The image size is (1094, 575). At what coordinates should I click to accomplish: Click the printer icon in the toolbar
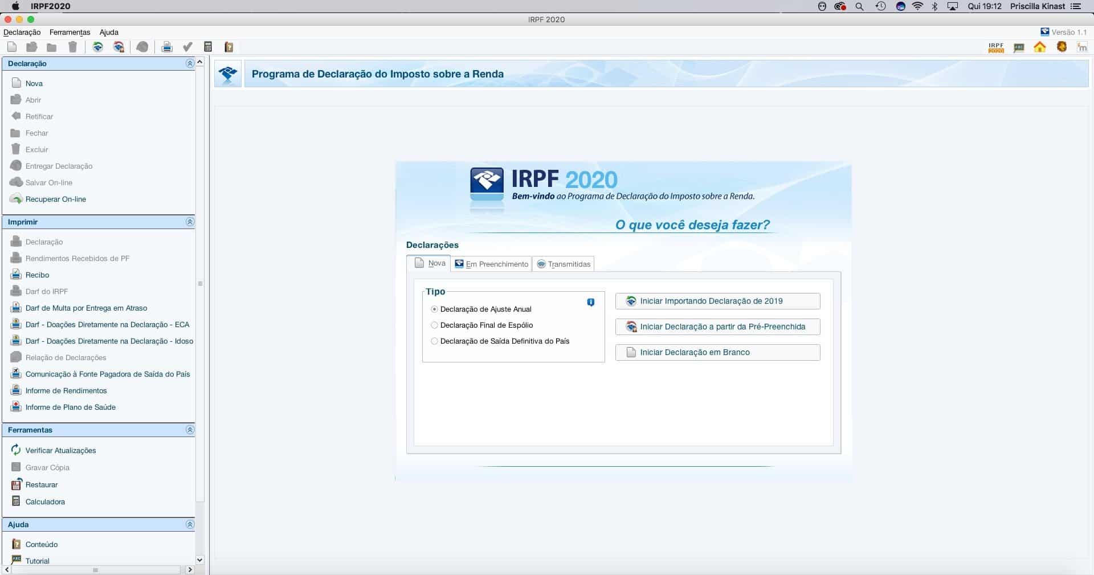point(167,47)
